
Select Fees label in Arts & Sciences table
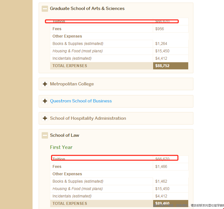pos(57,29)
